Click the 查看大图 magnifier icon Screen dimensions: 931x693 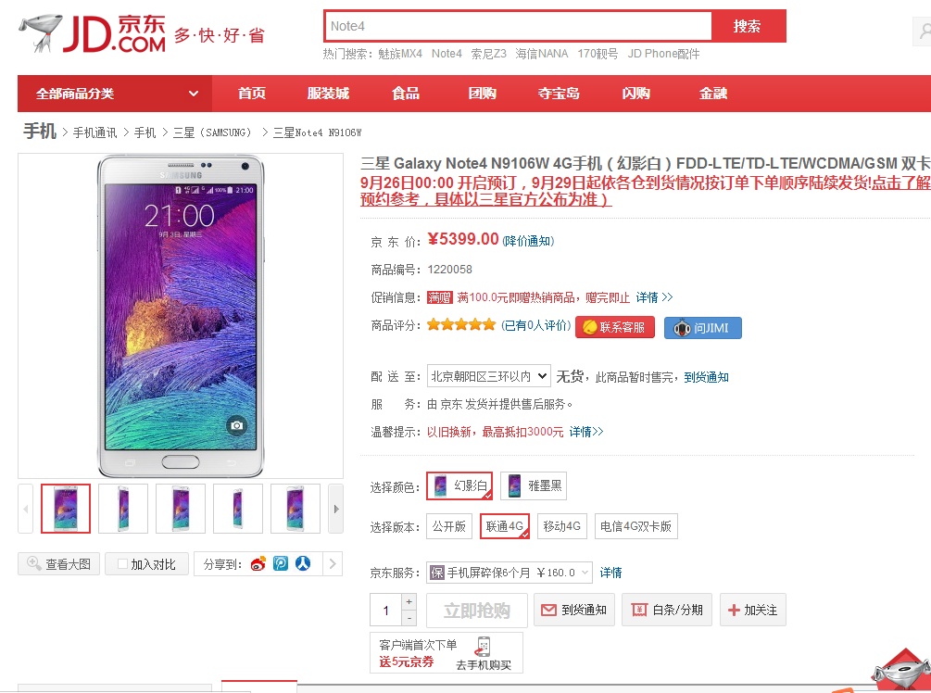tap(34, 563)
